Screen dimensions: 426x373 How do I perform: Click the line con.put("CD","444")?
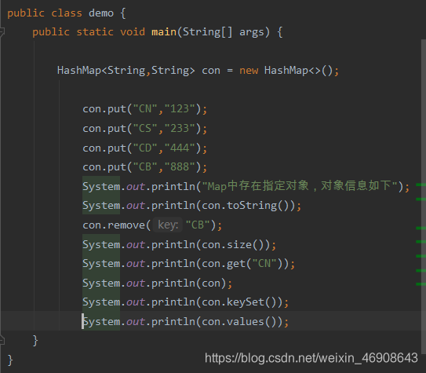145,148
